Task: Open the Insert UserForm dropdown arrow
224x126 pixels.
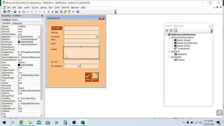Action: 12,12
